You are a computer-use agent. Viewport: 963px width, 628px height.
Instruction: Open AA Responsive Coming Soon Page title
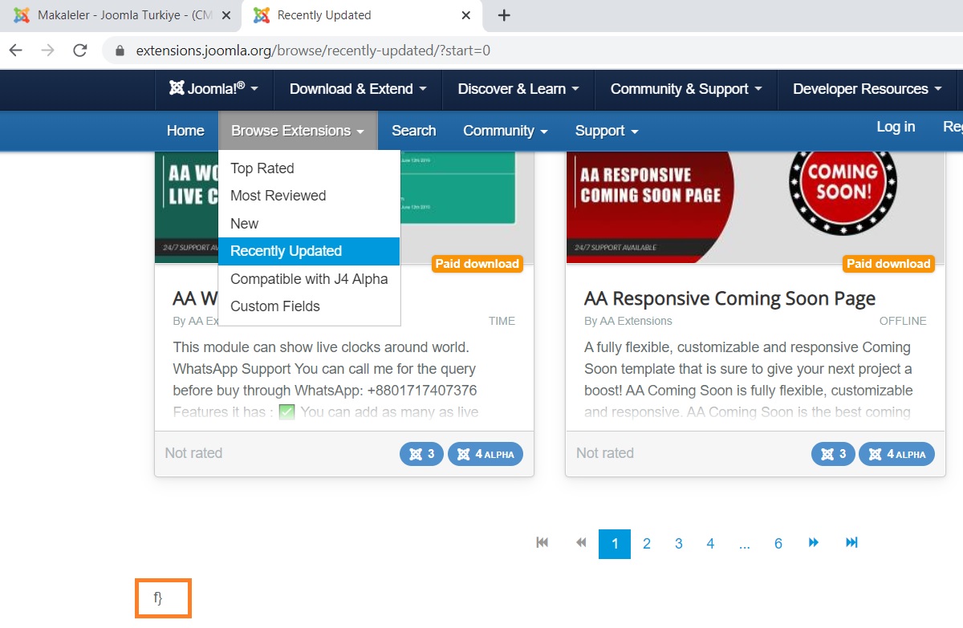click(x=729, y=299)
